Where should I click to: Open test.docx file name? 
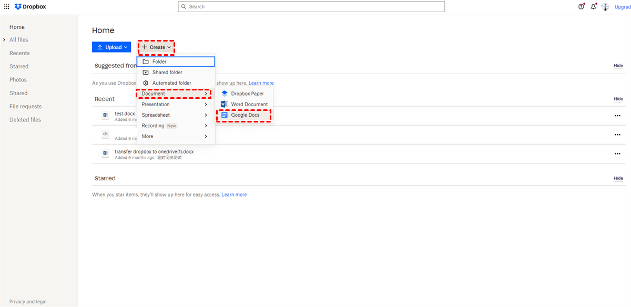[x=125, y=114]
